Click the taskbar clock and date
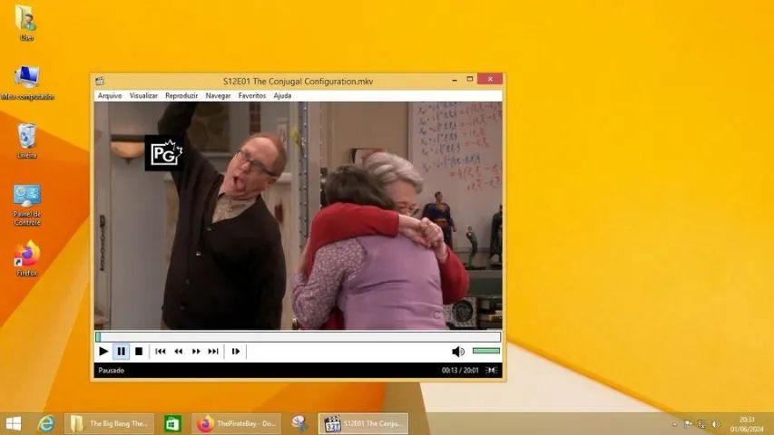774x435 pixels. tap(748, 424)
